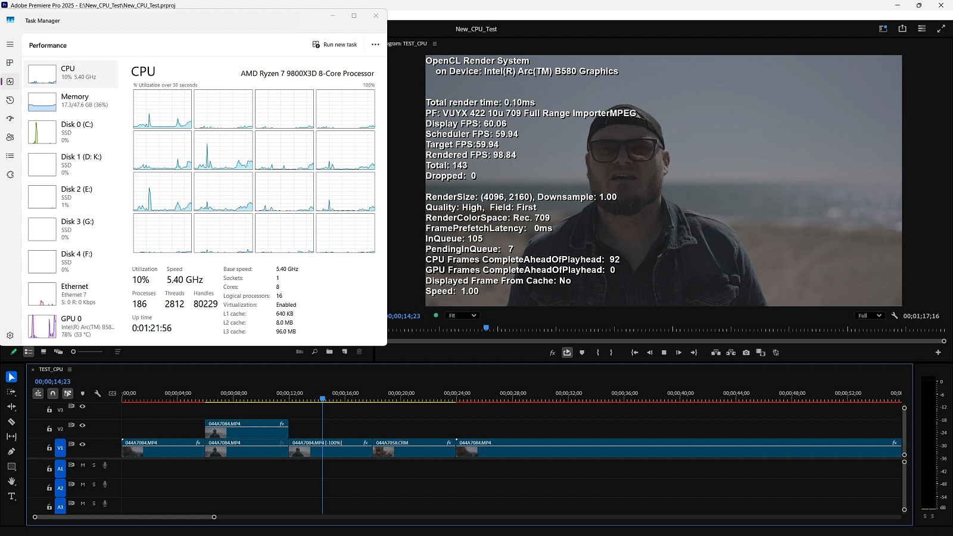
Task: Open the Fit zoom level dropdown
Action: coord(462,316)
